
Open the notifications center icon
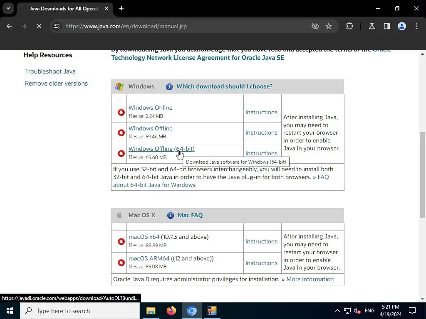(412, 311)
